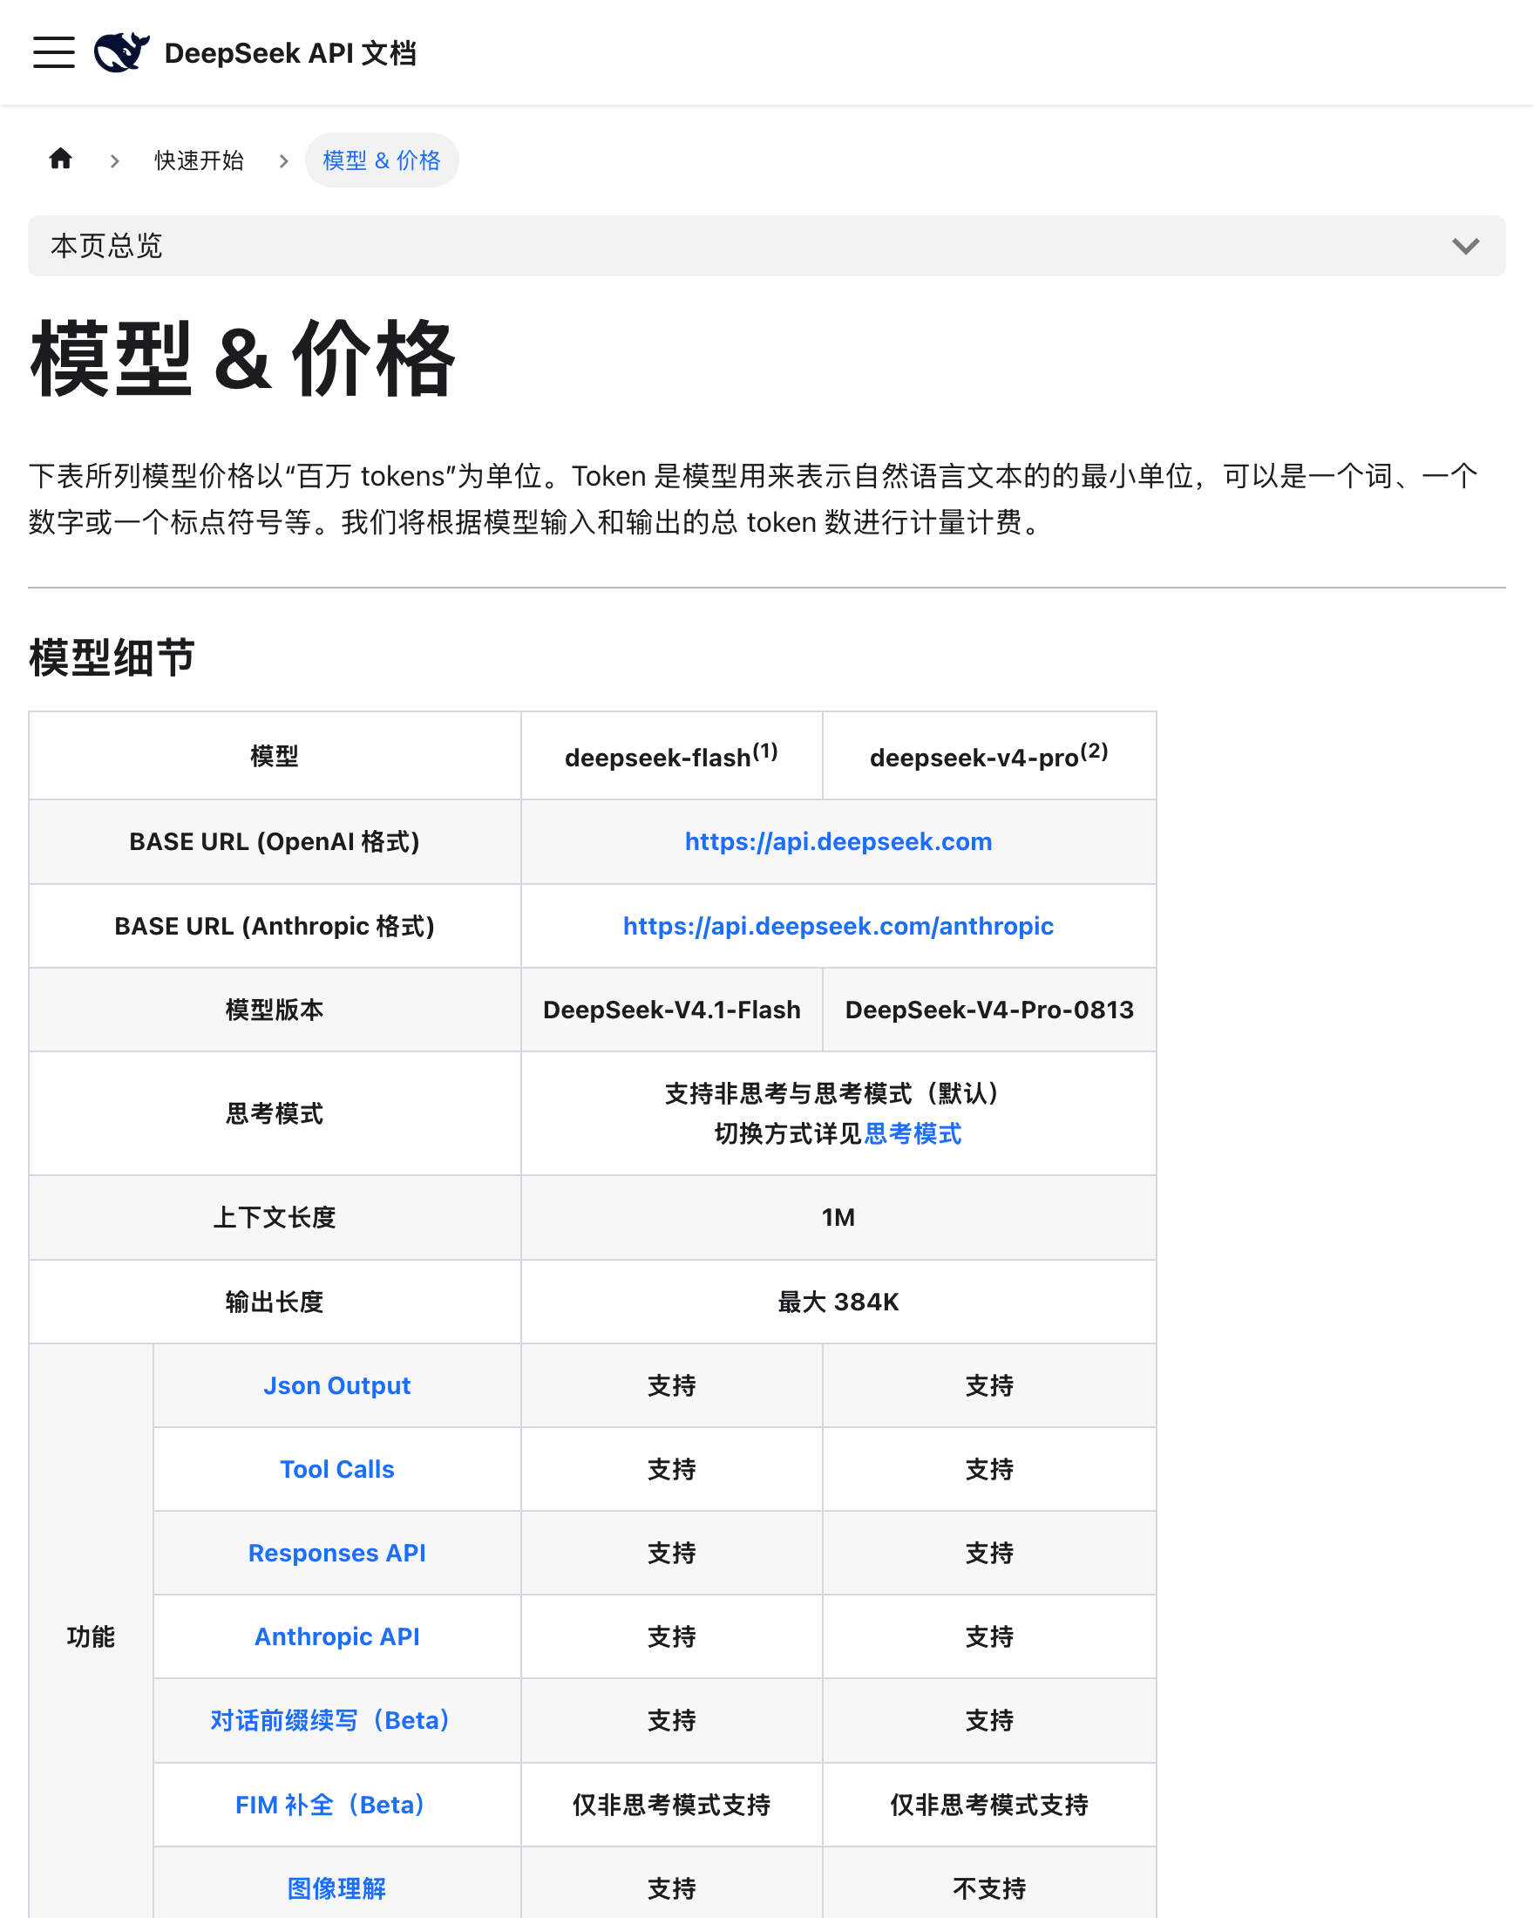
Task: Expand the 本页总览 table of contents
Action: 766,246
